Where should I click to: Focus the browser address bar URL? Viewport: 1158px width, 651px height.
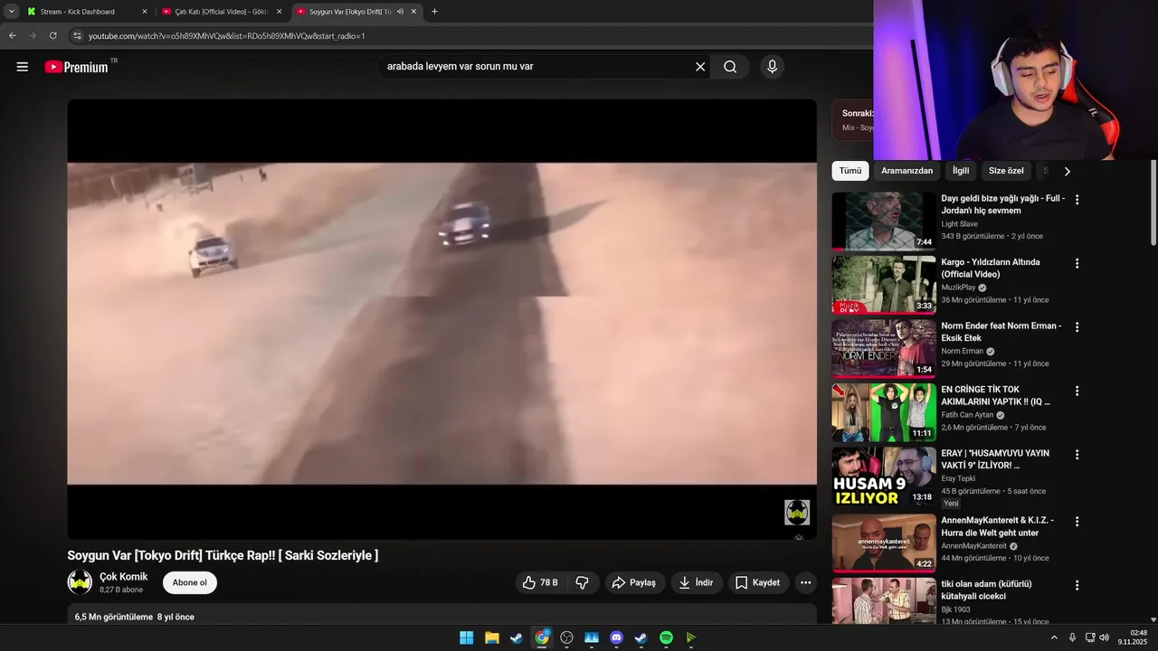pyautogui.click(x=227, y=36)
